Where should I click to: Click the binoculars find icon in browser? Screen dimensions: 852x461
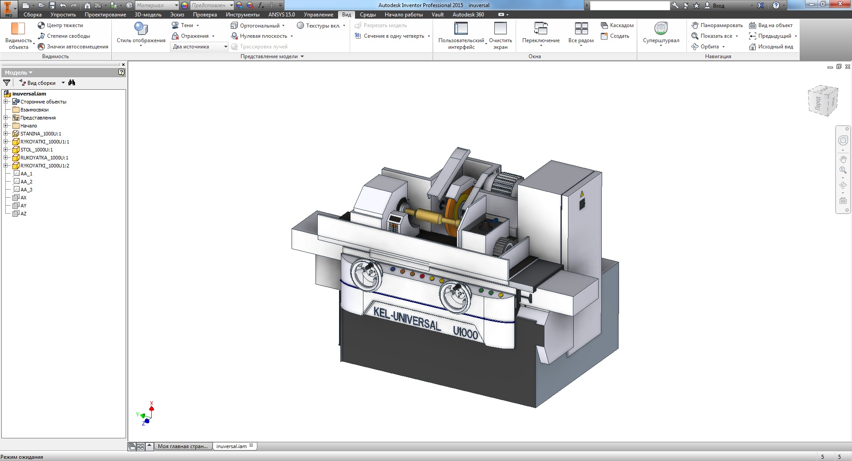pyautogui.click(x=72, y=83)
